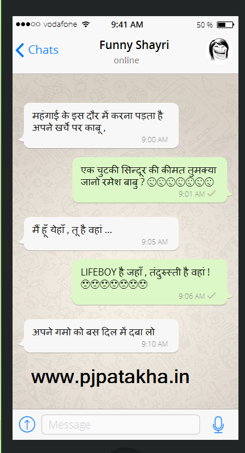This screenshot has width=245, height=453.
Task: Tap the online status text
Action: pyautogui.click(x=126, y=60)
